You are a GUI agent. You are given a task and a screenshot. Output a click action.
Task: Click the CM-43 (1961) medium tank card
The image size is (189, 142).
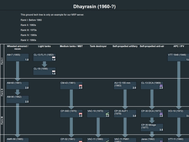coord(71,86)
